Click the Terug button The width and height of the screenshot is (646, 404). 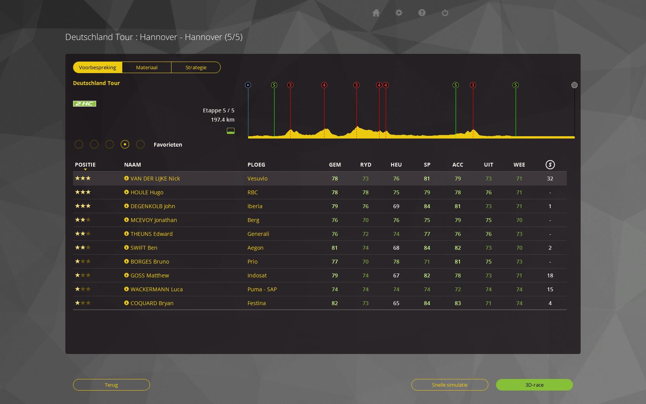pos(112,385)
